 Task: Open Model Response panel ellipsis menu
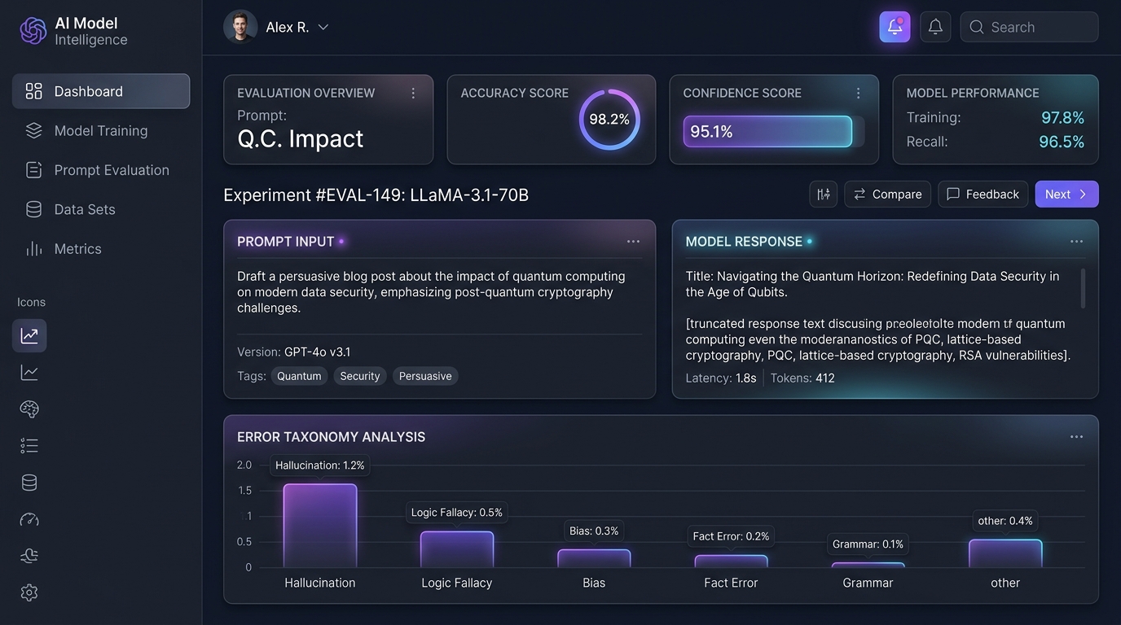click(1076, 242)
